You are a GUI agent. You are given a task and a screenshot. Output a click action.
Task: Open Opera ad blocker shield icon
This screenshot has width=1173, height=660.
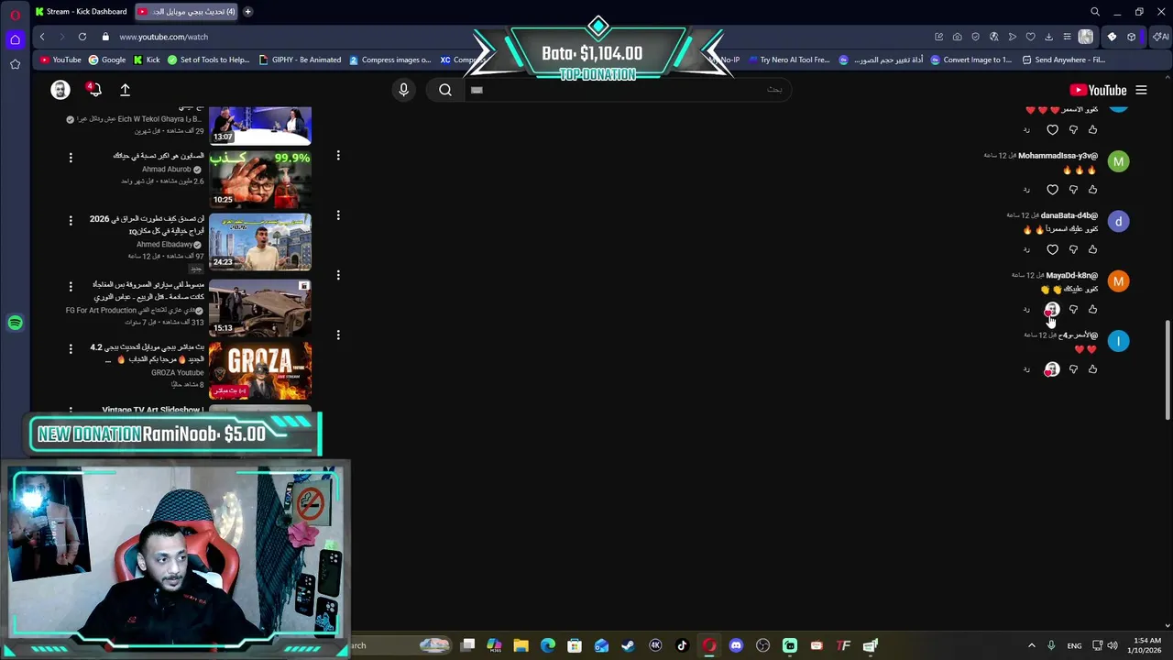[975, 37]
